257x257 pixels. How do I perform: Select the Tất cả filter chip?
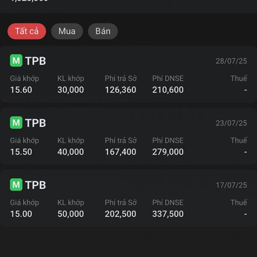pos(27,31)
